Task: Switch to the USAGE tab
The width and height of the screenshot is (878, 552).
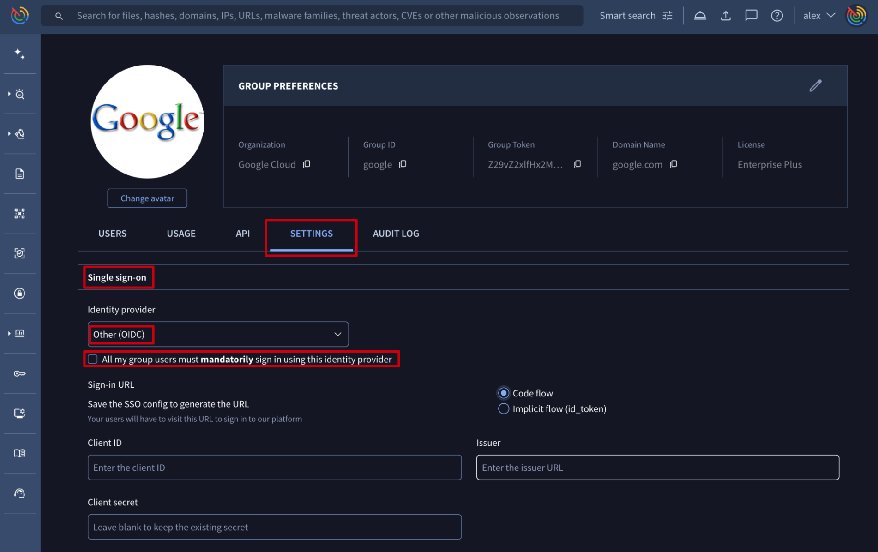Action: [181, 234]
